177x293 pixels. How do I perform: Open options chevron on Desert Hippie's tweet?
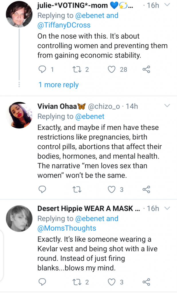(168, 208)
